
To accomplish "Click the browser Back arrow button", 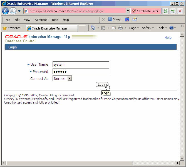I will 5,11.
